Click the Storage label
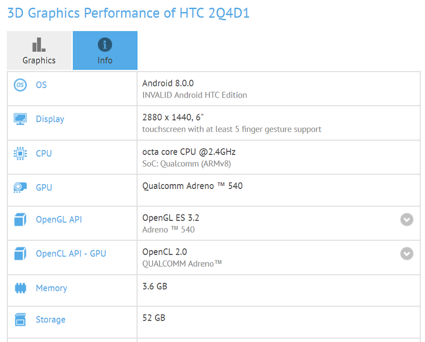425x342 pixels. pos(50,319)
